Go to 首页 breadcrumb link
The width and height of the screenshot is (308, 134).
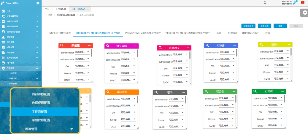pyautogui.click(x=50, y=15)
